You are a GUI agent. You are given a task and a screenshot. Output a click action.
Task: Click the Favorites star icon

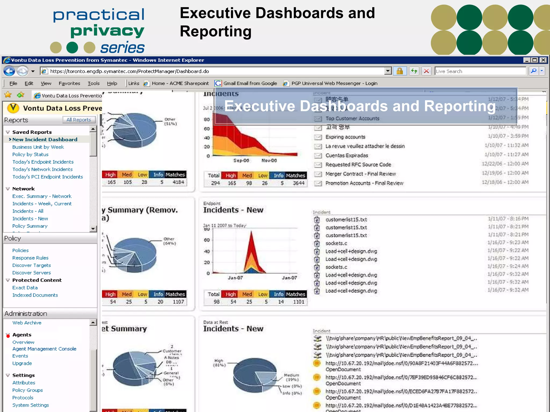[8, 95]
